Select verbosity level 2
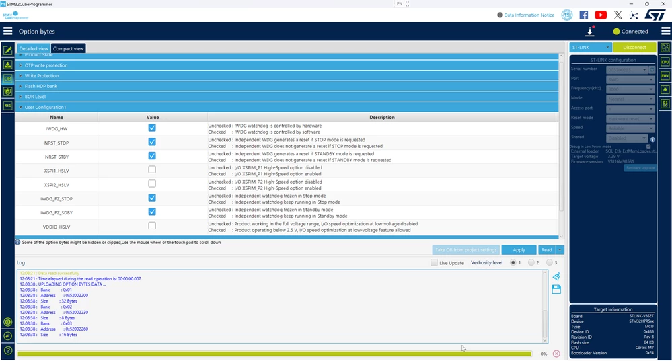 pyautogui.click(x=531, y=262)
